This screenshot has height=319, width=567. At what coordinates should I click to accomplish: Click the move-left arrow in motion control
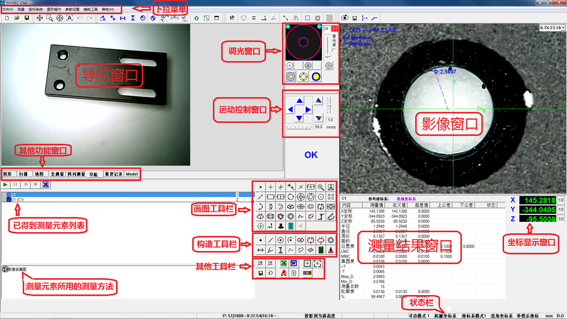(291, 110)
